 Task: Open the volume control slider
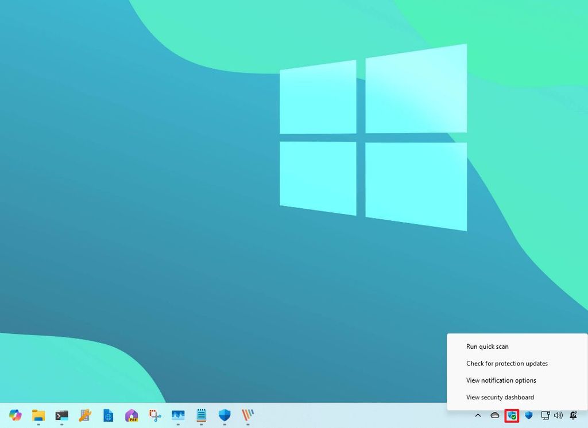click(558, 415)
